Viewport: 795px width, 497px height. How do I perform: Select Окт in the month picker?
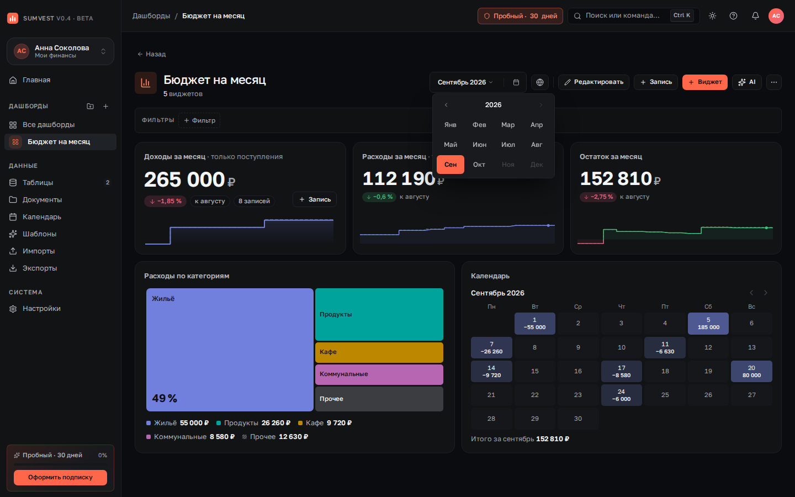(x=479, y=165)
